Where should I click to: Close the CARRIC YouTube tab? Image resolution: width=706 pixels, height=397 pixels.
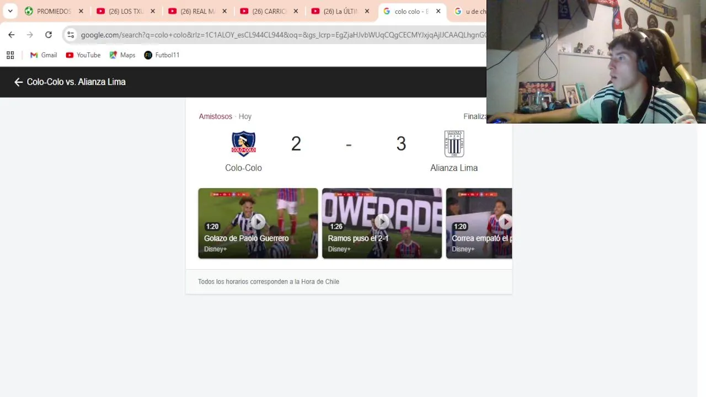click(296, 11)
